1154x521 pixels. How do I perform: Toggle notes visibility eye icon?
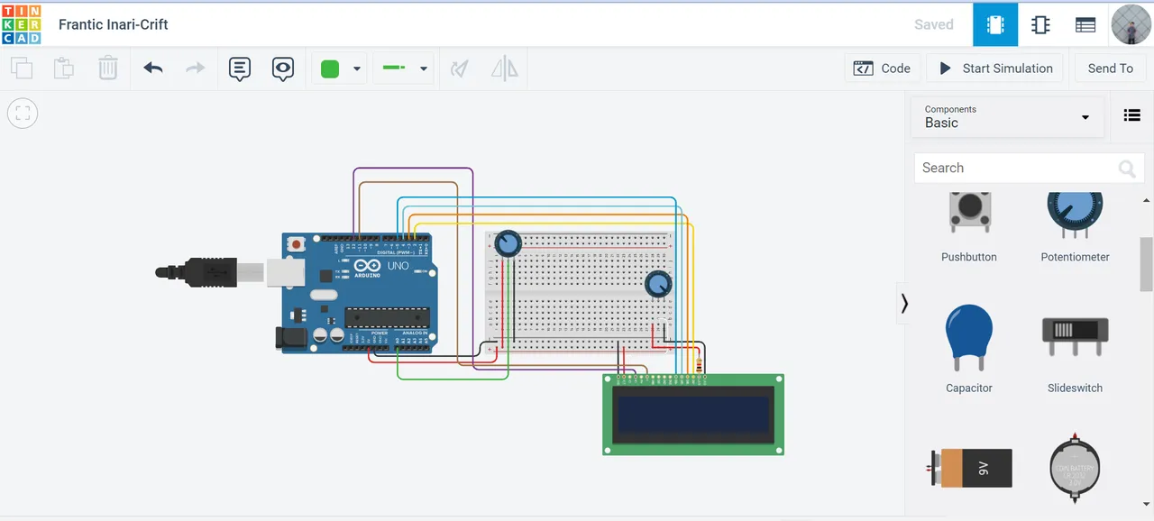click(x=283, y=69)
